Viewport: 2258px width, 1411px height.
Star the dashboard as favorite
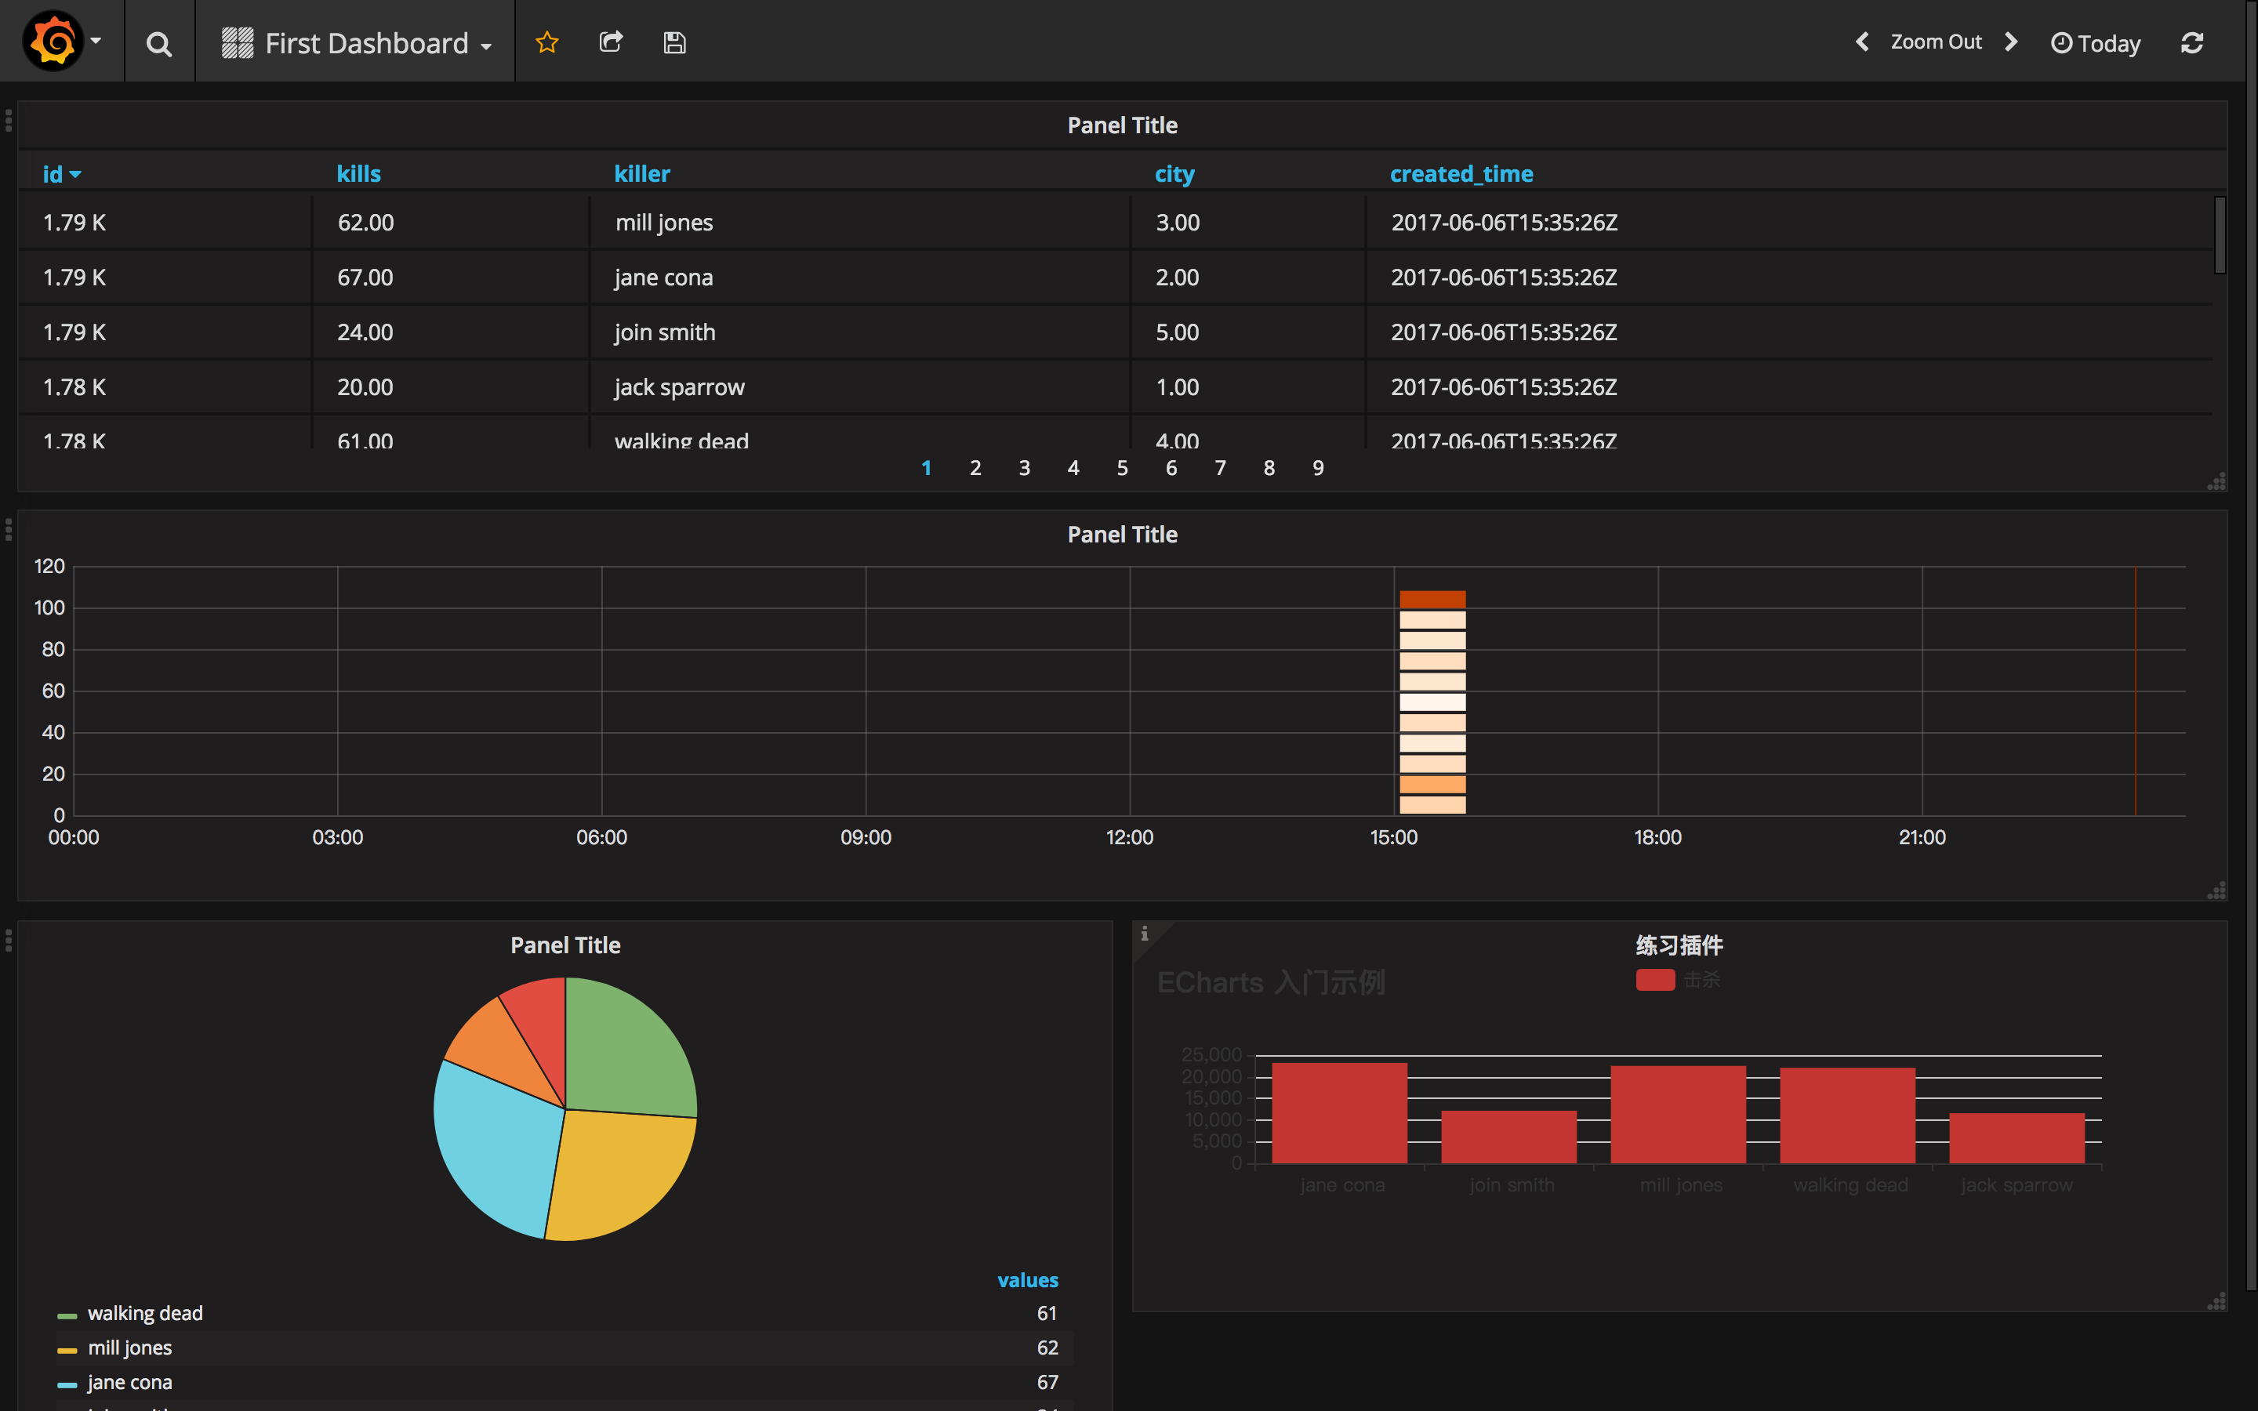point(546,42)
